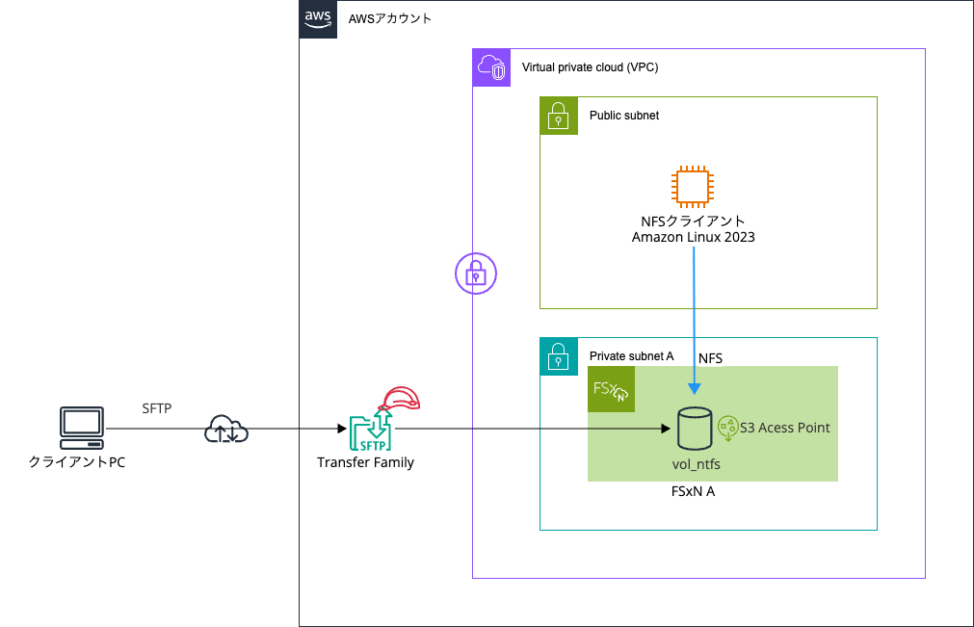Click the VPC cloud shield icon
The width and height of the screenshot is (974, 627).
pyautogui.click(x=491, y=67)
